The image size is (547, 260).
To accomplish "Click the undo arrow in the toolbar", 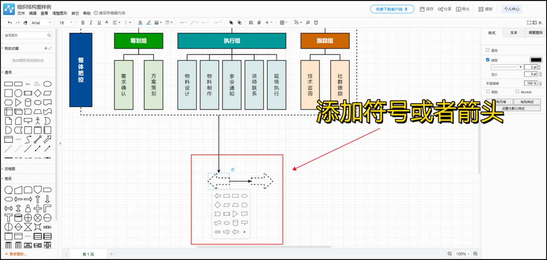I will coord(10,22).
